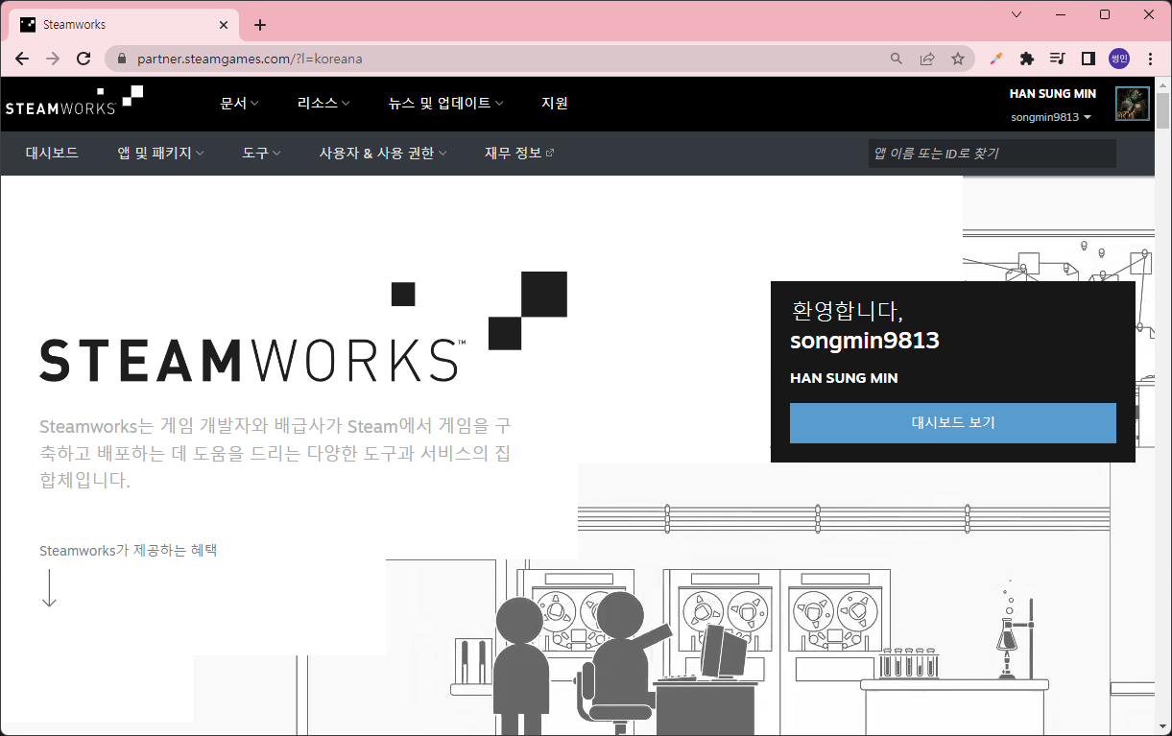This screenshot has width=1172, height=736.
Task: Minimize the browser window
Action: (1061, 14)
